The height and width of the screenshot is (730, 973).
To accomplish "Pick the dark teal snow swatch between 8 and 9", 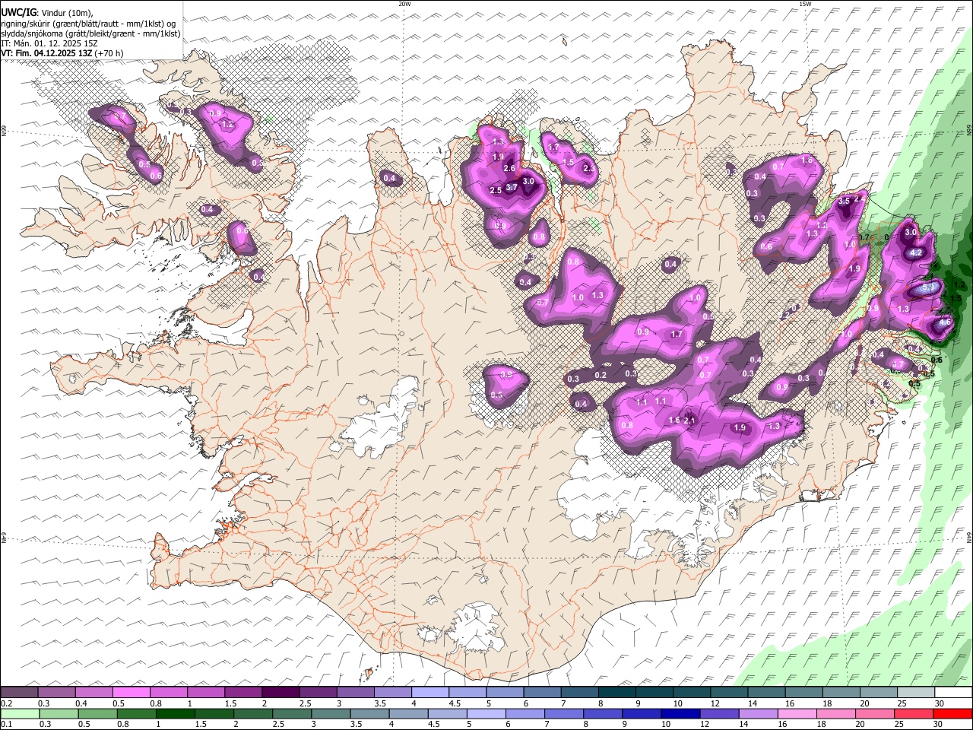I will pos(616,692).
